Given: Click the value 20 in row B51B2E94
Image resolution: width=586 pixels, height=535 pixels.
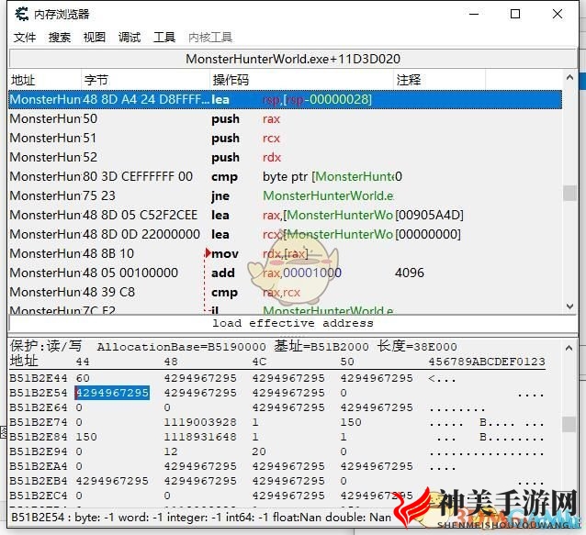Looking at the screenshot, I should pos(259,451).
